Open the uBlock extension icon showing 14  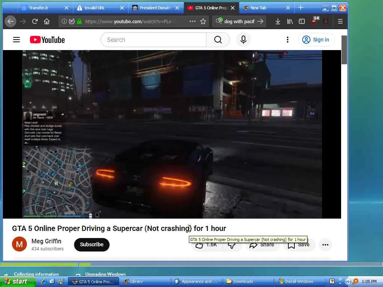click(315, 21)
